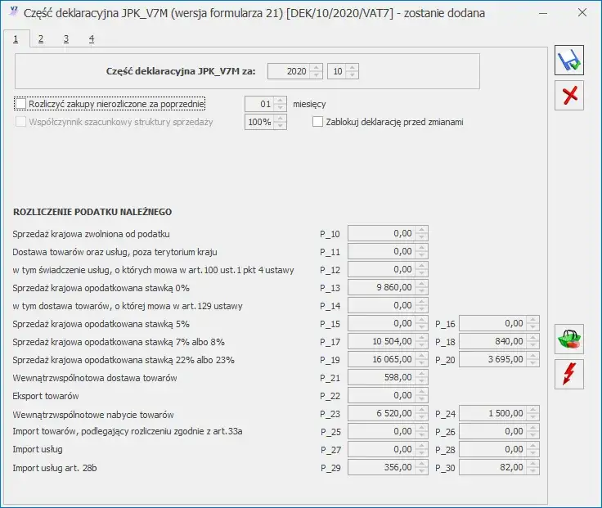Open tab 3 of the declaration
The image size is (602, 508).
coord(66,38)
